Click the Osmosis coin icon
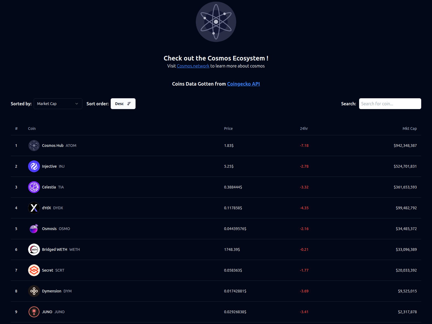432x324 pixels. [x=34, y=229]
